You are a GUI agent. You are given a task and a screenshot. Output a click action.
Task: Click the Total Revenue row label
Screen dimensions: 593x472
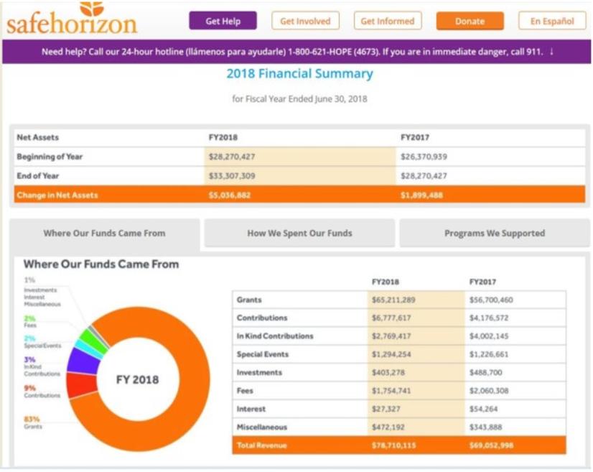[x=262, y=445]
